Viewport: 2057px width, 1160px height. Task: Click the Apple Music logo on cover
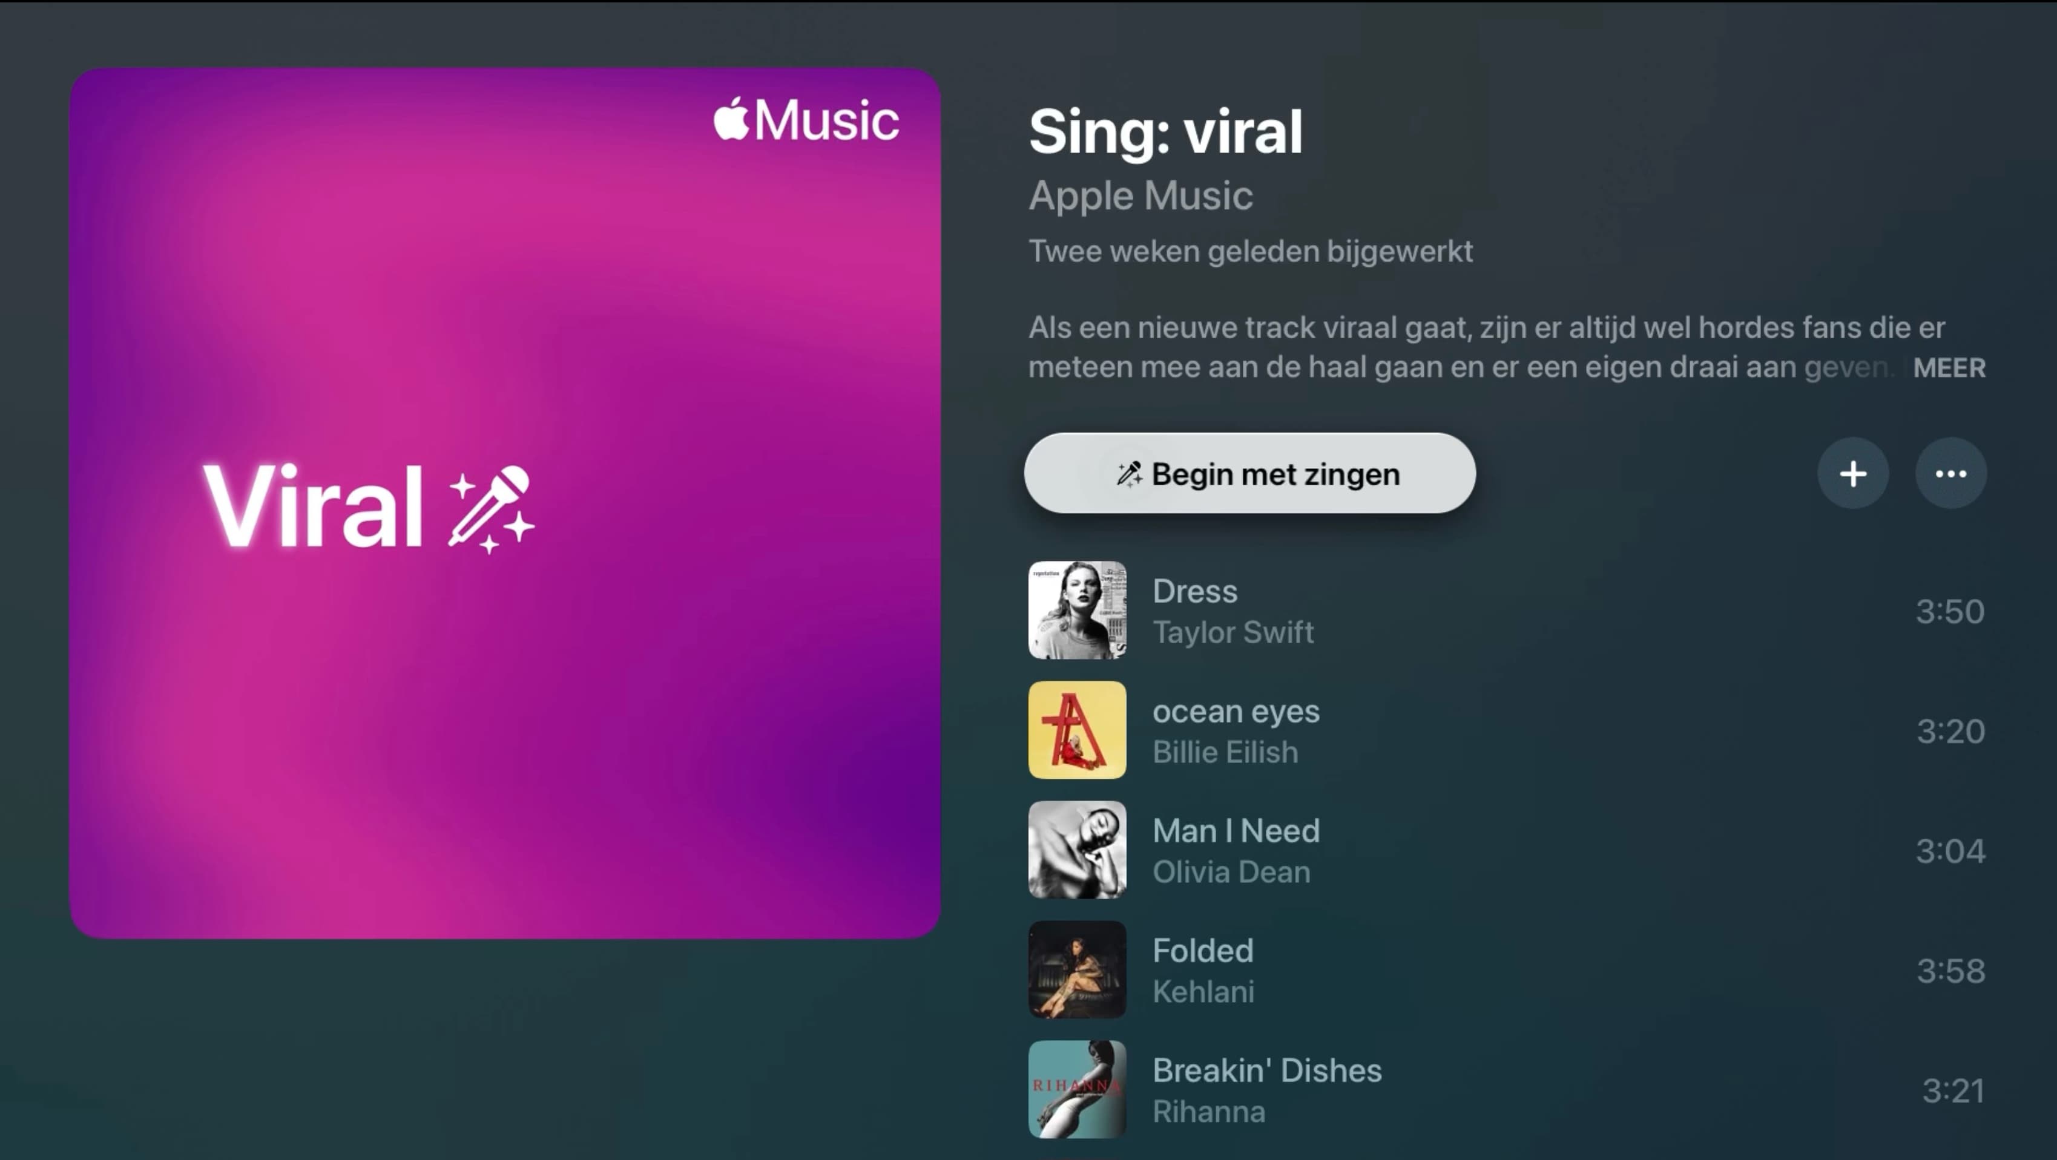[806, 120]
